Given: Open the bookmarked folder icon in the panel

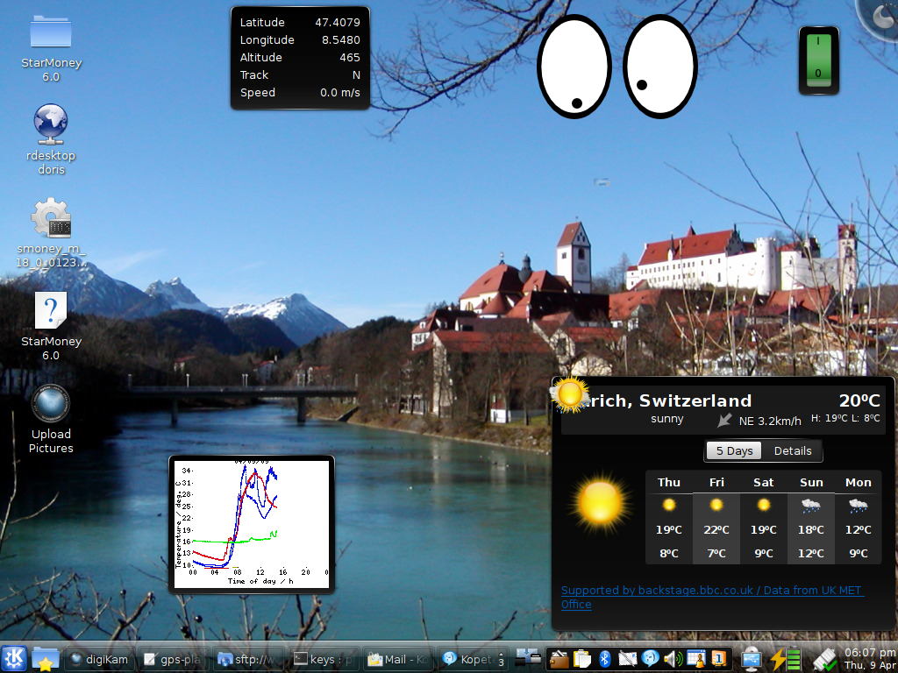Looking at the screenshot, I should [x=46, y=659].
